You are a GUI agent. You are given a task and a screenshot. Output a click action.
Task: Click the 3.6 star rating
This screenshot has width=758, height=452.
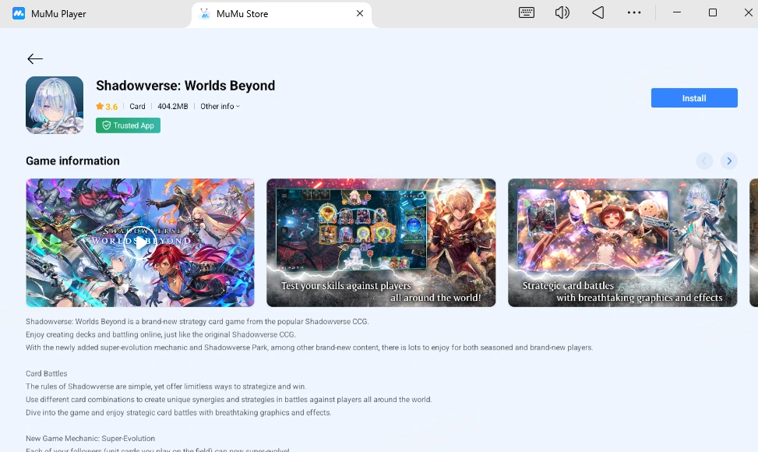point(107,106)
